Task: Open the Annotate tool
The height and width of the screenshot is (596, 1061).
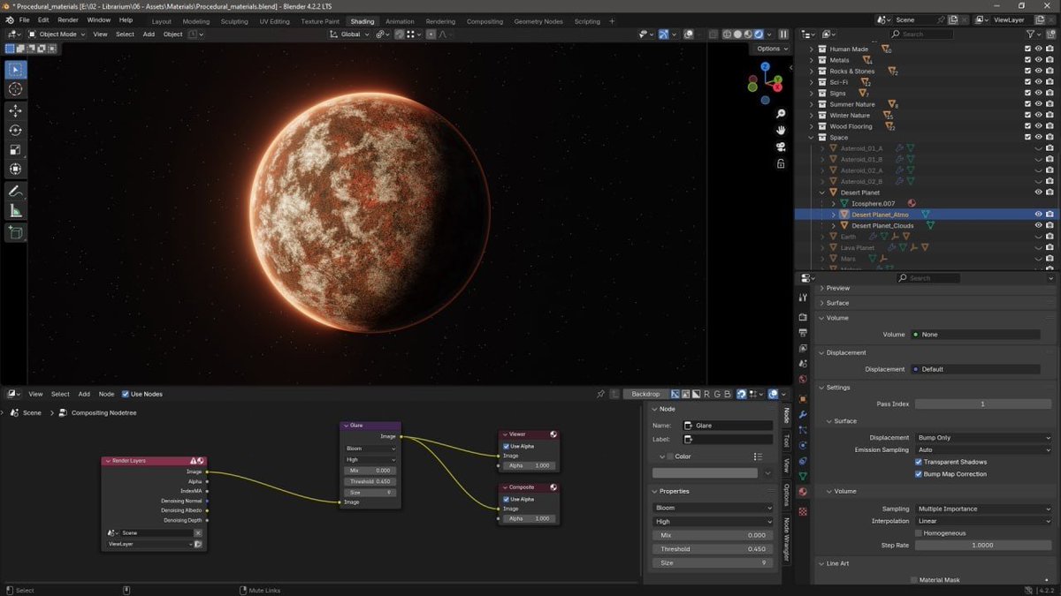Action: point(15,191)
